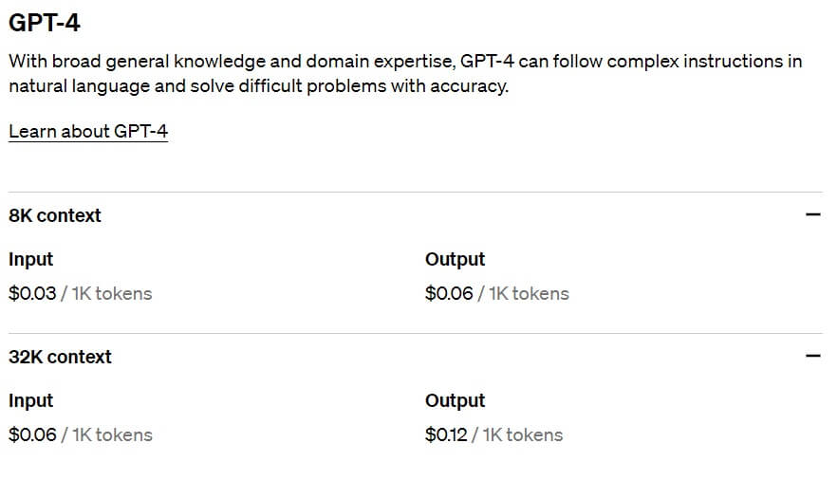
Task: Click the 32K context section header
Action: tap(60, 357)
